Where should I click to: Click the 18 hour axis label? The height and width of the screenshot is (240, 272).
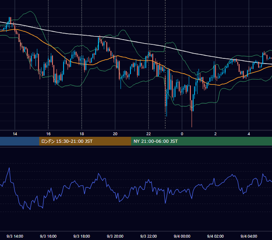coord(82,134)
